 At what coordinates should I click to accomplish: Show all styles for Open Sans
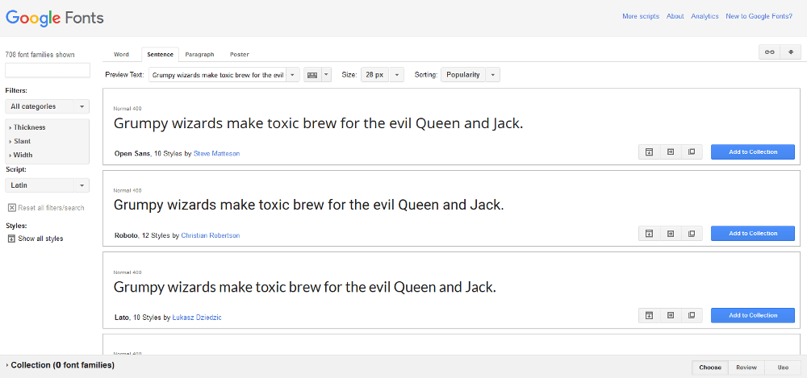[x=649, y=152]
